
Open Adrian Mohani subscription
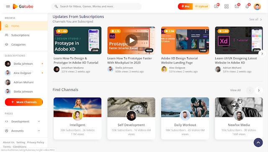pyautogui.click(x=24, y=82)
